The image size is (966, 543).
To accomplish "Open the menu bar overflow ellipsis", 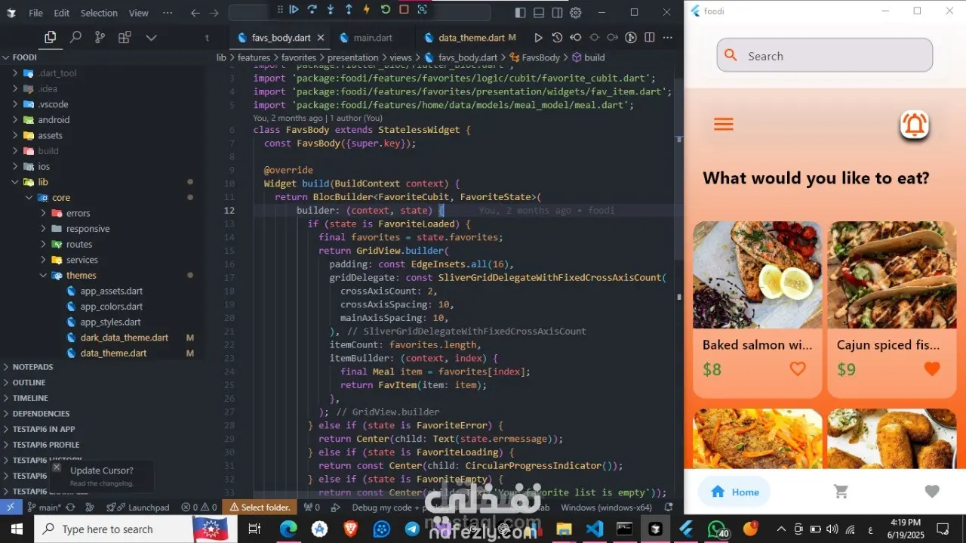I will pos(168,13).
